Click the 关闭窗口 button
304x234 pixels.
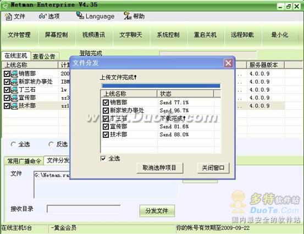(x=213, y=168)
